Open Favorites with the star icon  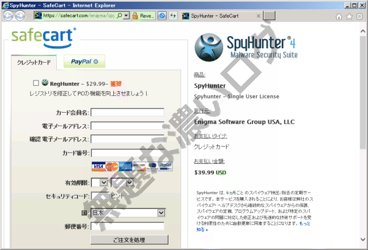click(349, 17)
